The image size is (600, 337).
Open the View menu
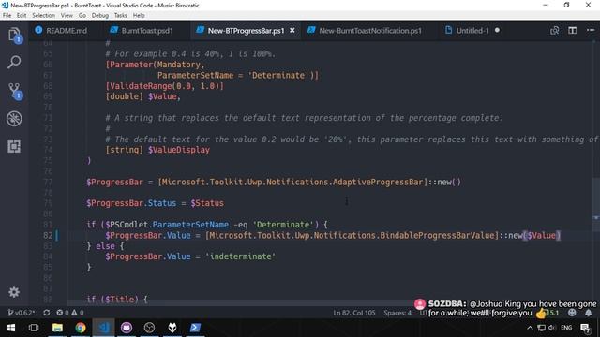coord(67,15)
